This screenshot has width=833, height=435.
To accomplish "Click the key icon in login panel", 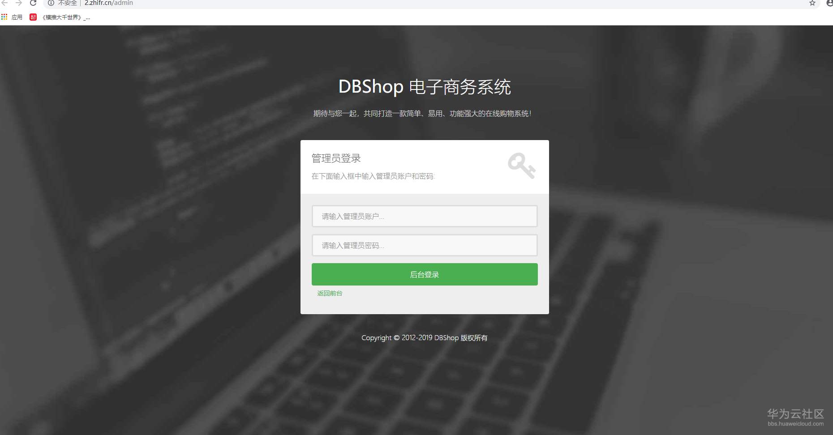I will [x=522, y=166].
